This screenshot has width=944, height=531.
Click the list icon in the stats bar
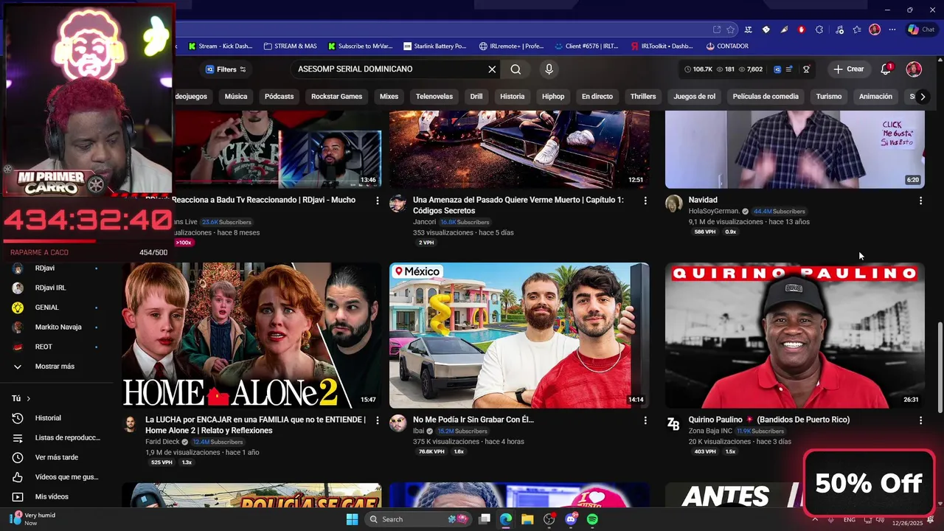point(789,69)
